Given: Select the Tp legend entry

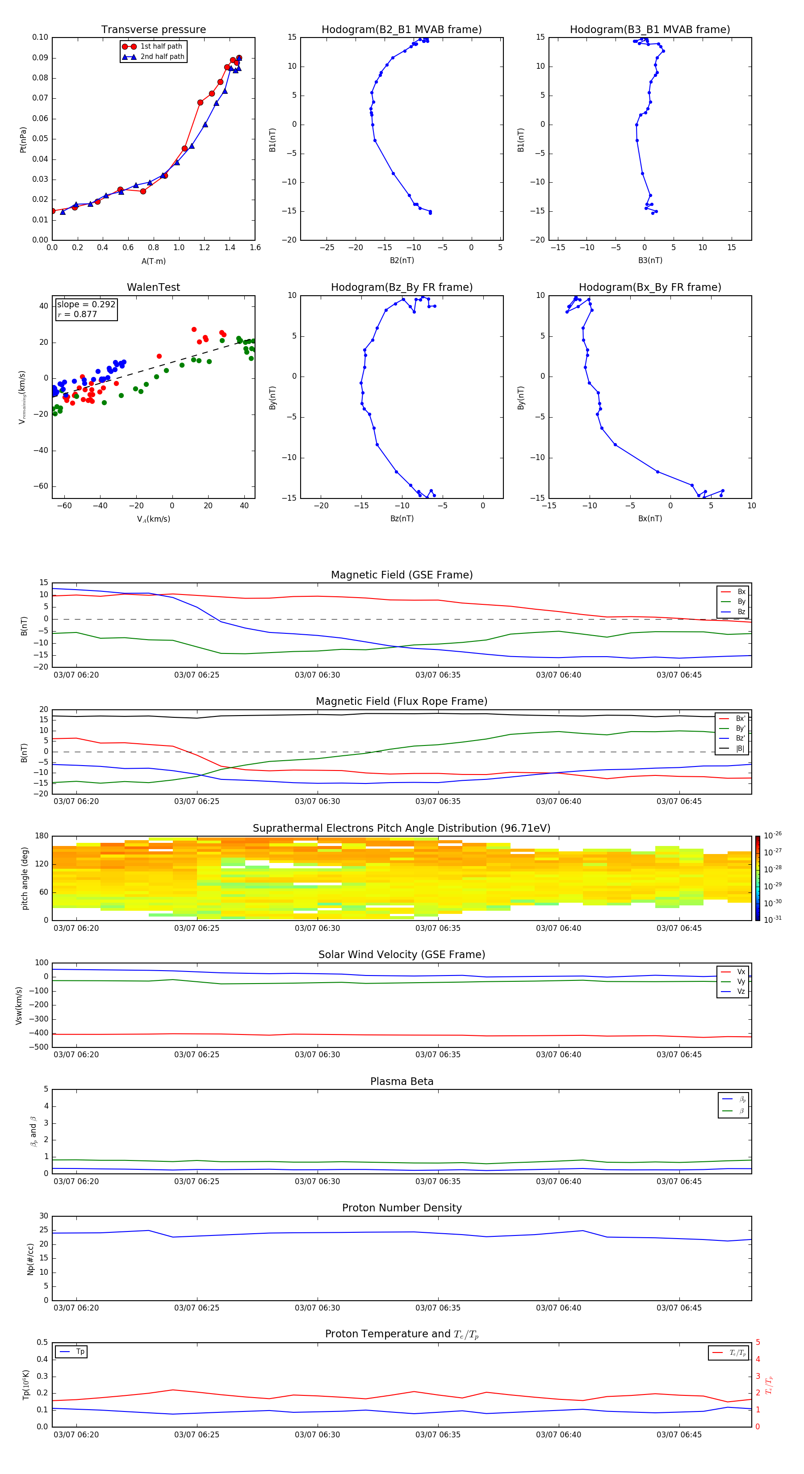Looking at the screenshot, I should click(71, 1352).
